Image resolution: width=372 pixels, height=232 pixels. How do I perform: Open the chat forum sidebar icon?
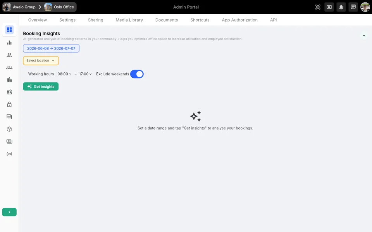tap(9, 117)
